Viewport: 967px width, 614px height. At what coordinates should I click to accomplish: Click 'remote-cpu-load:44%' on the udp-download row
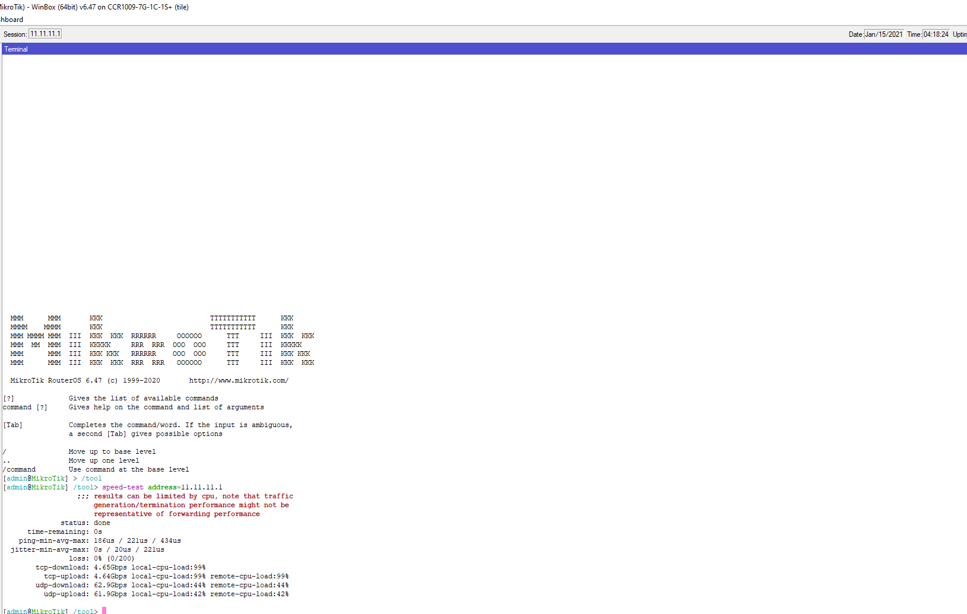click(249, 586)
